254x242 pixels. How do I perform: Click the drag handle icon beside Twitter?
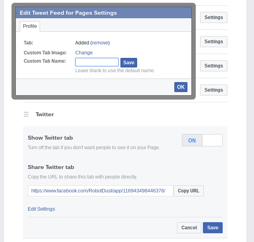pos(26,114)
